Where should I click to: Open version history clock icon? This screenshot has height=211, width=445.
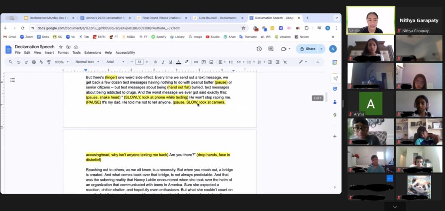tap(259, 49)
